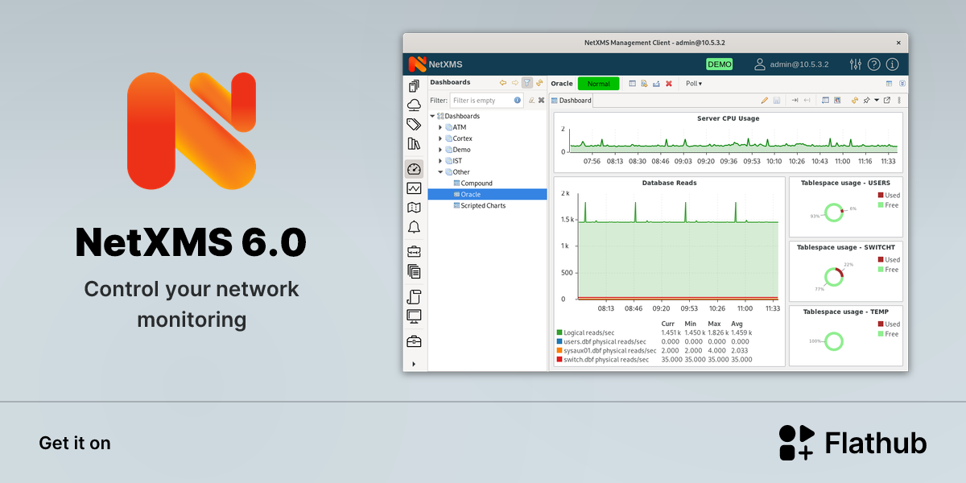Image resolution: width=966 pixels, height=483 pixels.
Task: Open the Maps icon in sidebar
Action: [415, 208]
